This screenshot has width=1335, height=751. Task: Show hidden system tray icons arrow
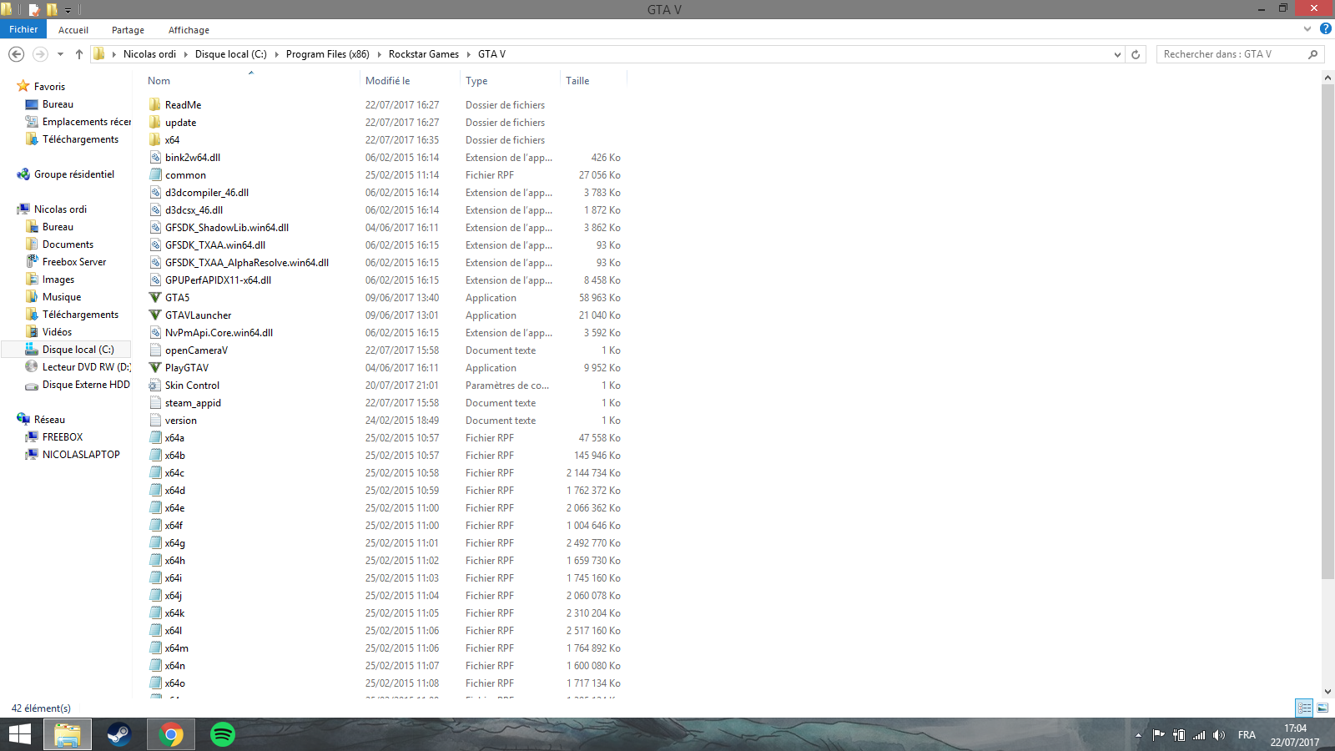[x=1138, y=735]
